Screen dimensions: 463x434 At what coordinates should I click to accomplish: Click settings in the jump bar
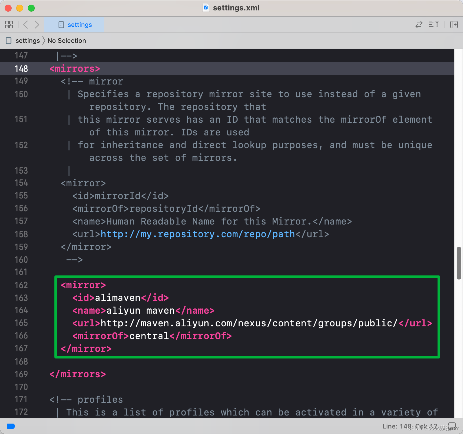(x=27, y=41)
